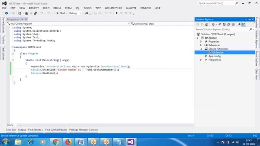The image size is (260, 146).
Task: Open the Find Symbol Results tab
Action: pos(56,130)
